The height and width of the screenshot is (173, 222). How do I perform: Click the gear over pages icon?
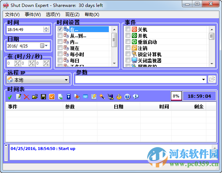(x=77, y=97)
